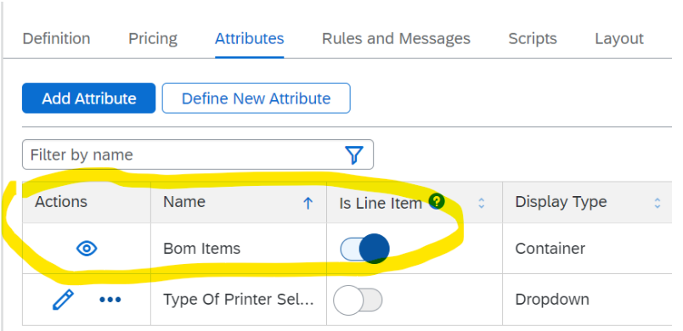Screen dimensions: 683x331
Task: Open the Is Line Item help icon
Action: tap(437, 201)
